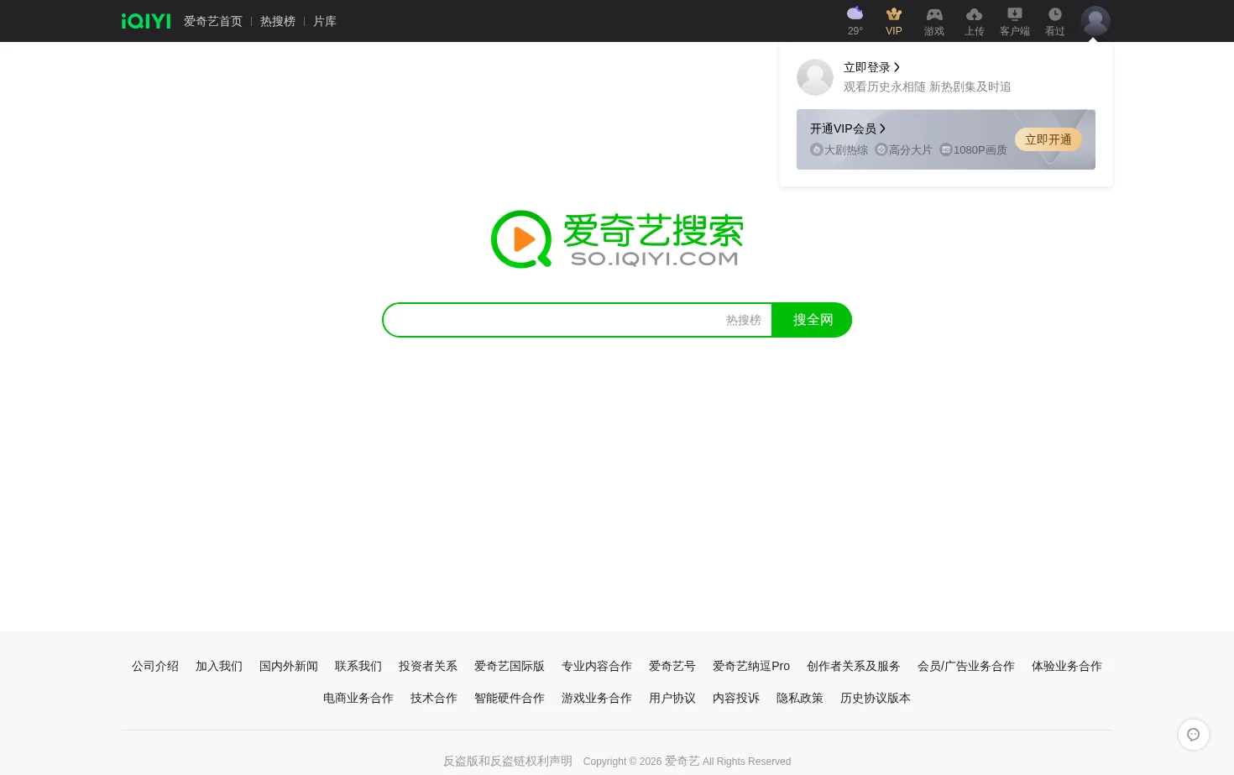Open 反盗版和反盗链权利声明 link

[x=508, y=761]
